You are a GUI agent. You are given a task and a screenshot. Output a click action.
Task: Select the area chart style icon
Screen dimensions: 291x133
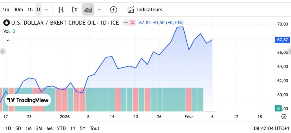tap(88, 10)
